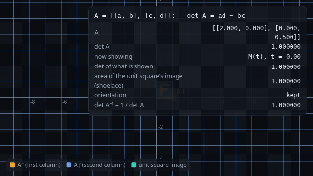Click the 'M(t), t = 0.00' value
The image size is (313, 176).
(274, 57)
